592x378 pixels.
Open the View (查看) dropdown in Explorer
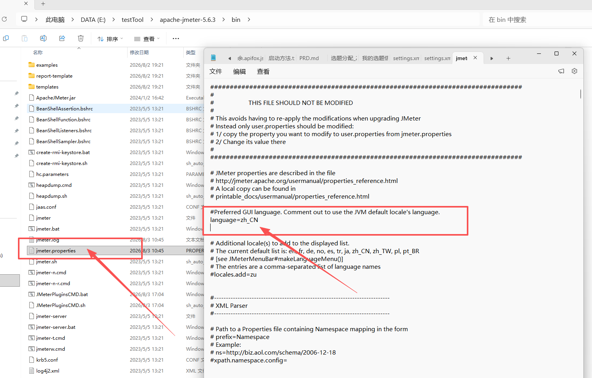click(147, 39)
